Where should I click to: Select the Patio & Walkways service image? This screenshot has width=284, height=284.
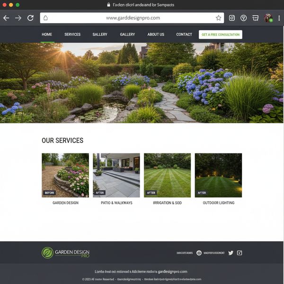[116, 175]
